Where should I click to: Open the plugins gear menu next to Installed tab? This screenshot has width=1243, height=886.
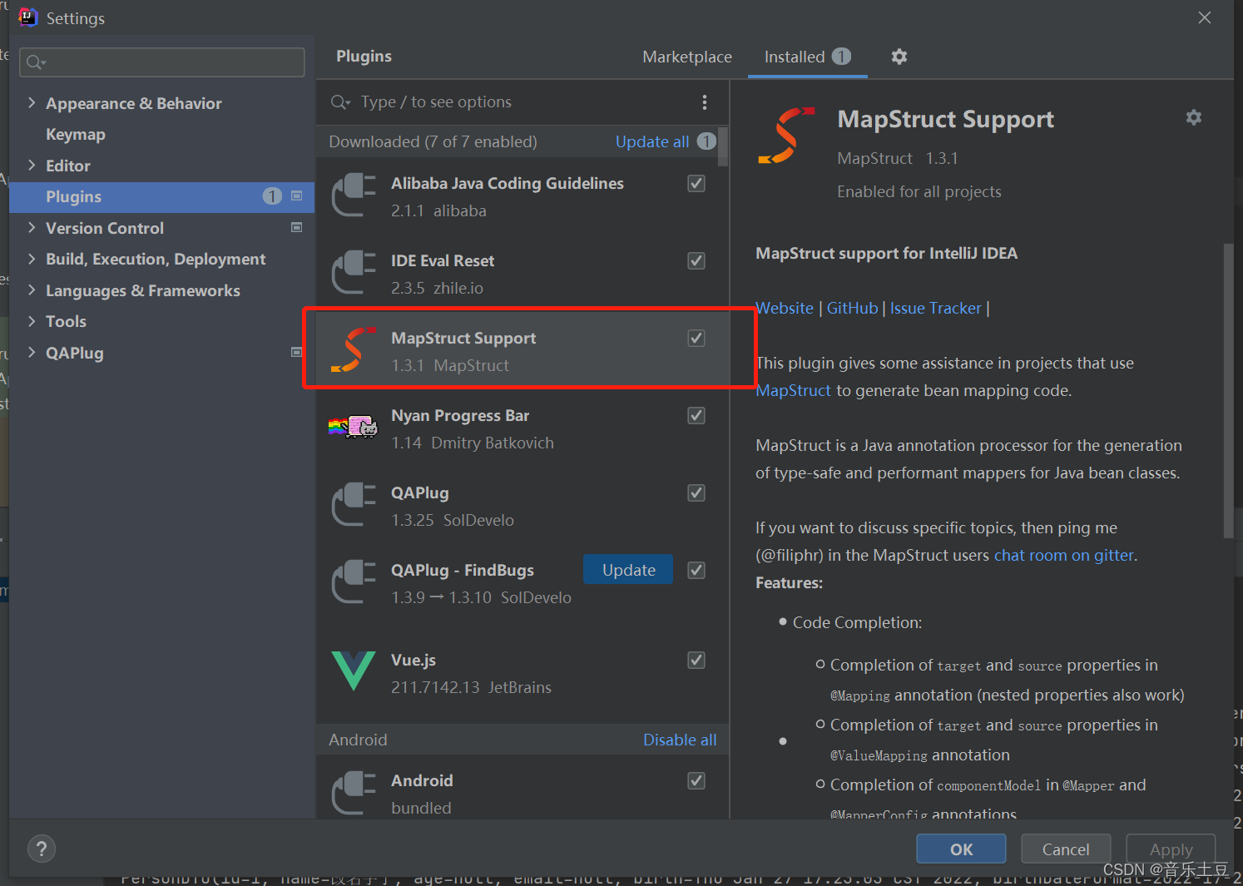(899, 57)
